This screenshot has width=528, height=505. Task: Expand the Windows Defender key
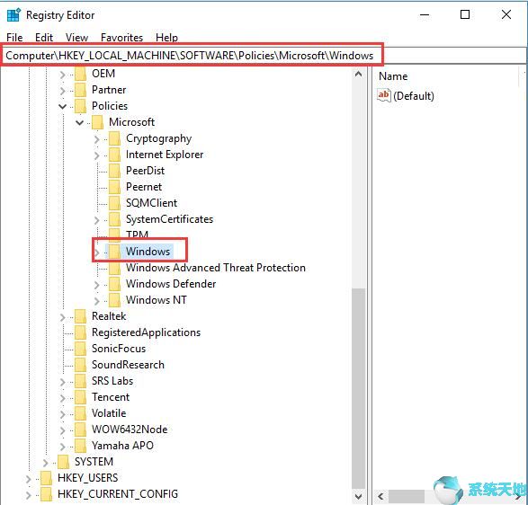click(x=97, y=285)
